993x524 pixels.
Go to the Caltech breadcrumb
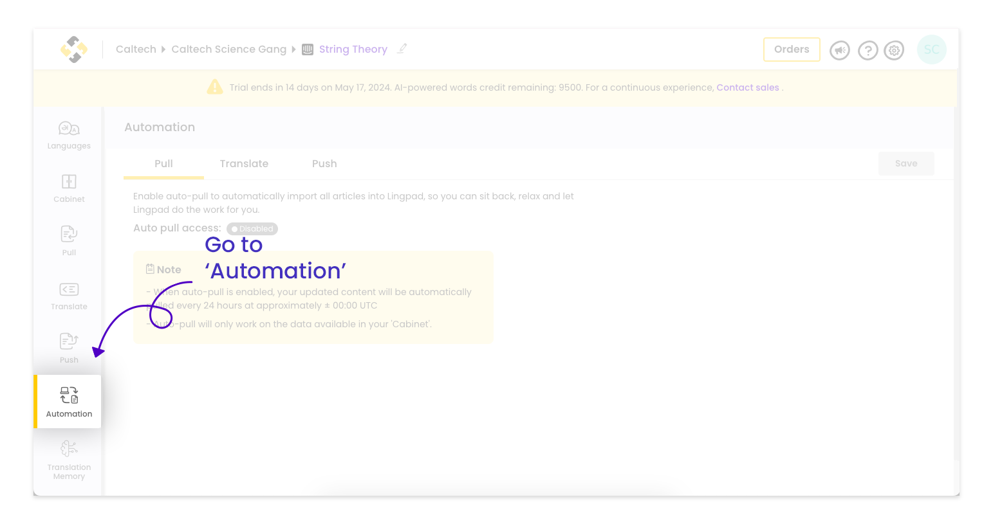(x=136, y=50)
